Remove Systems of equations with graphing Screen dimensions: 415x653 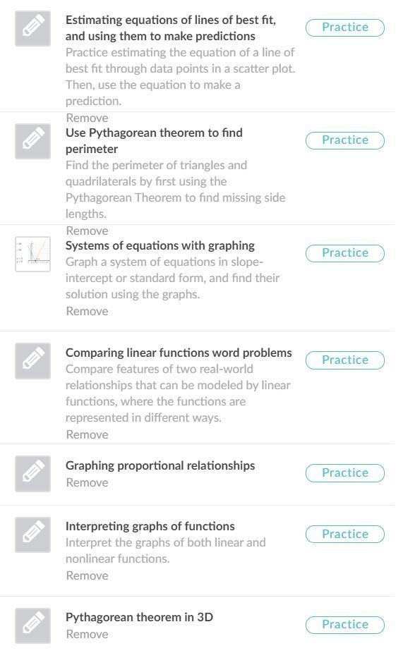(x=87, y=311)
